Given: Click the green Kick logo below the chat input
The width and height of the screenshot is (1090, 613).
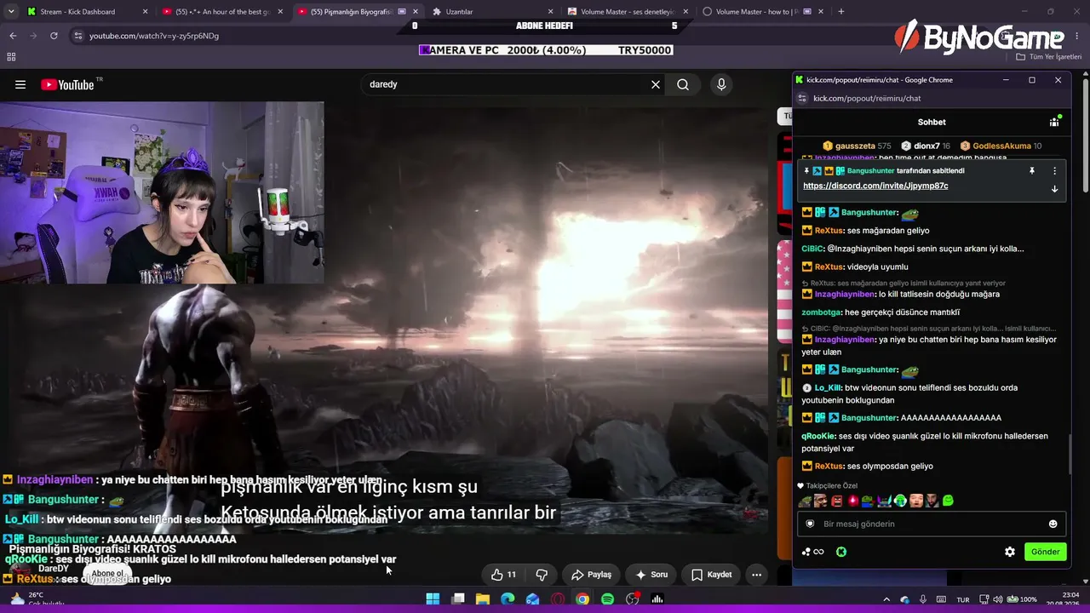Looking at the screenshot, I should point(841,552).
